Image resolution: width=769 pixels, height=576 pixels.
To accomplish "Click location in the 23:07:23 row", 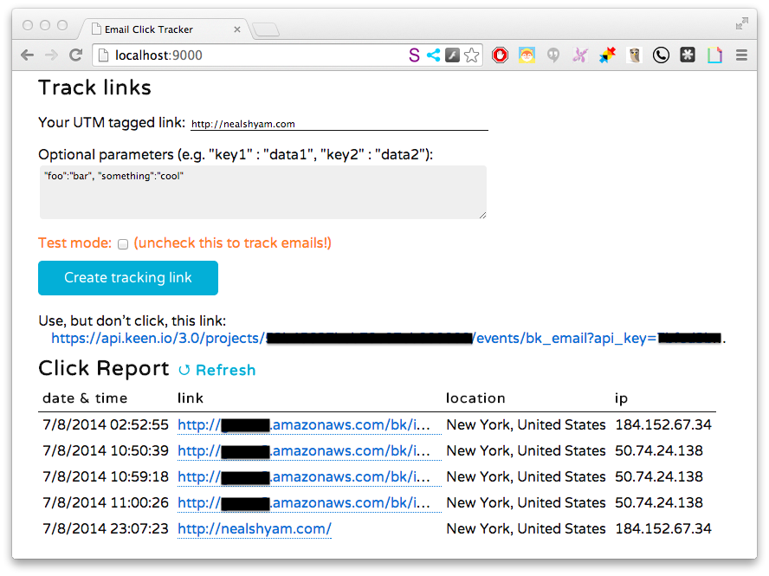I will [526, 529].
